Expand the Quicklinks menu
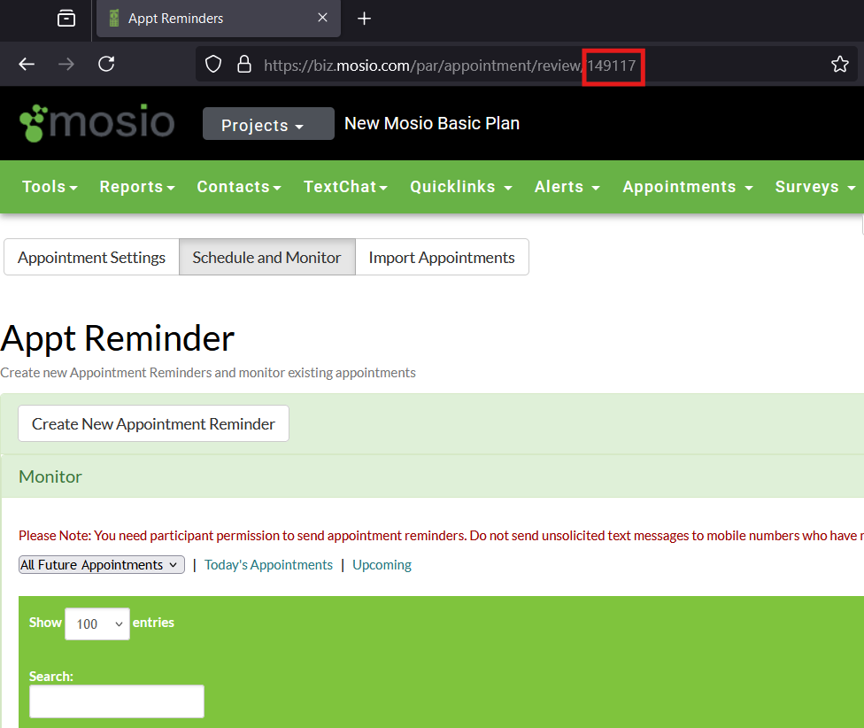Screen dimensions: 864x728 coord(461,187)
